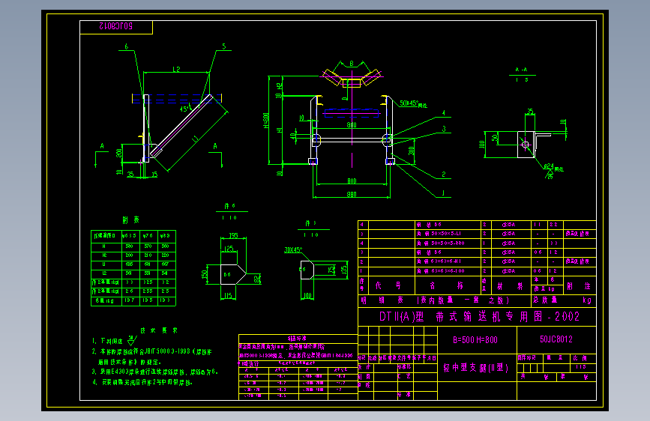Select the kg total mass cell

(x=586, y=300)
